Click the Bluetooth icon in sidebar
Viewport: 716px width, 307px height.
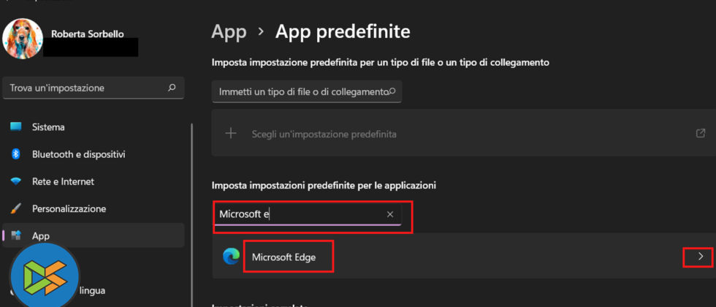pyautogui.click(x=16, y=154)
